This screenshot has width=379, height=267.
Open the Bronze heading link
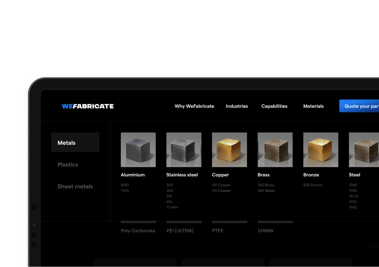[311, 175]
